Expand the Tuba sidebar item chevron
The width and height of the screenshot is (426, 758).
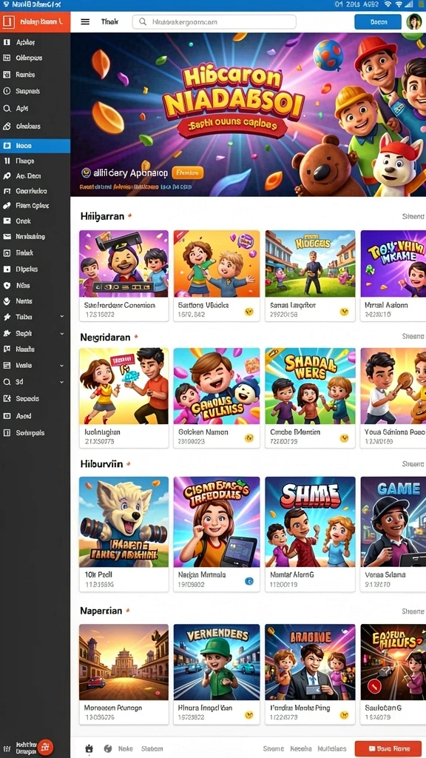[62, 317]
